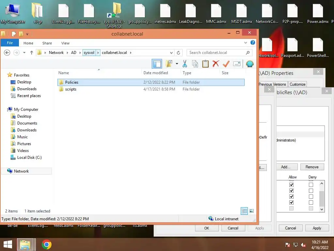Viewport: 334px width, 251px height.
Task: Click the Copy toolbar icon
Action: [195, 64]
